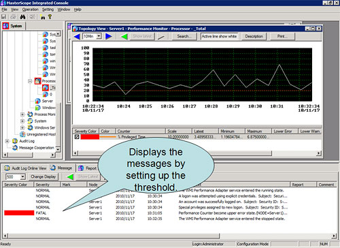This screenshot has width=340, height=248.
Task: Open the File menu
Action: tap(4, 10)
